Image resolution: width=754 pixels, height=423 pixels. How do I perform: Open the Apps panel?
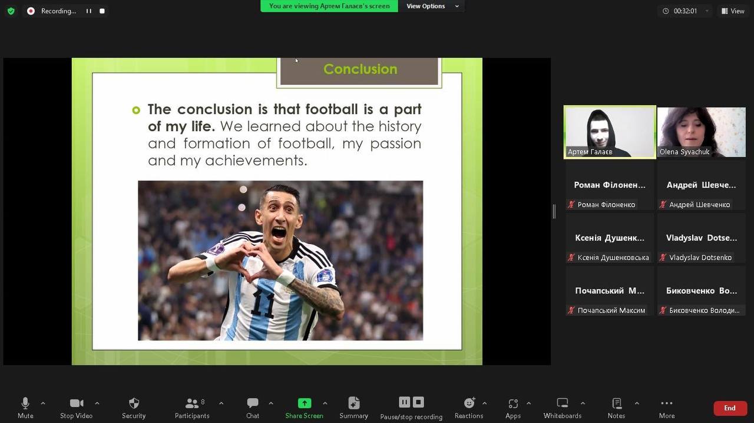point(513,408)
